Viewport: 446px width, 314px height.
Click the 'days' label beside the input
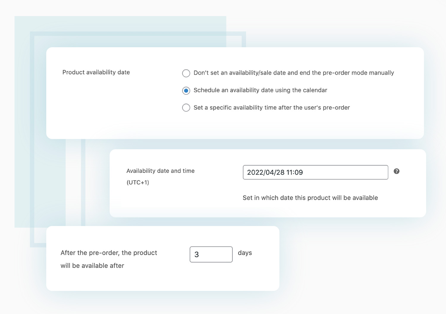[x=245, y=253]
